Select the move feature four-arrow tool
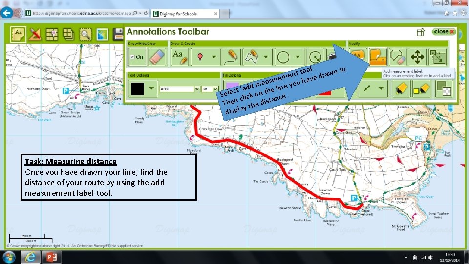Image resolution: width=469 pixels, height=264 pixels. (418, 57)
